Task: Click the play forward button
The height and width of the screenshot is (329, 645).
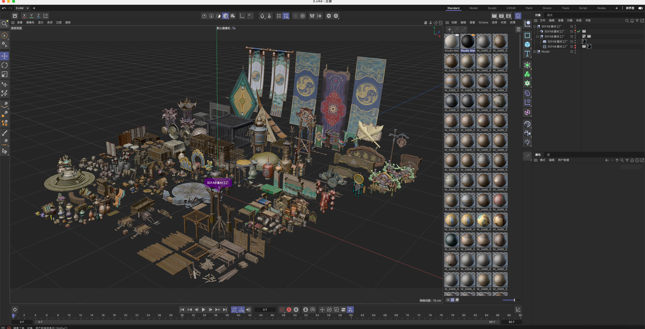Action: (x=203, y=310)
